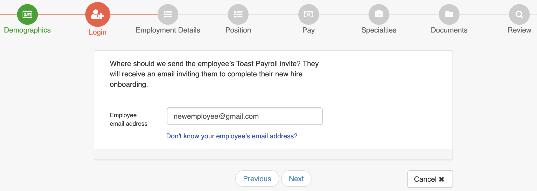
Task: Click the Employment Details list icon
Action: [x=168, y=14]
